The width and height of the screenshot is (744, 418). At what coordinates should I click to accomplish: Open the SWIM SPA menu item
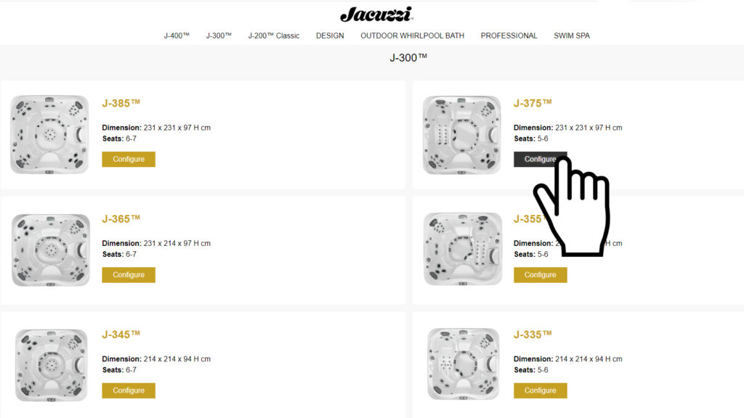(x=572, y=36)
